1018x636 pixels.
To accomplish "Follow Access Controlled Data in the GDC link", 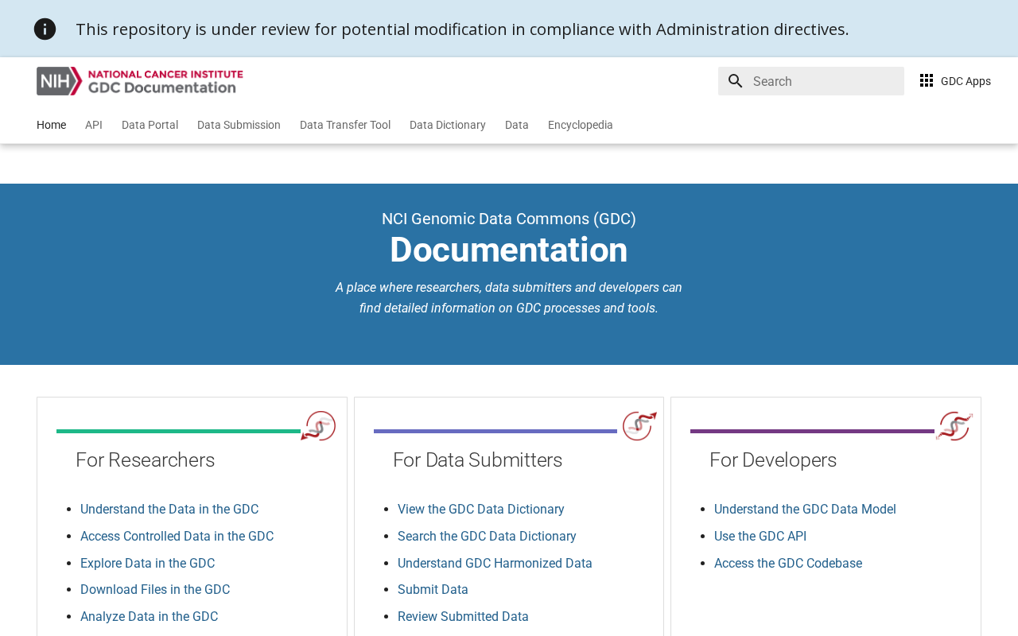I will pyautogui.click(x=177, y=537).
